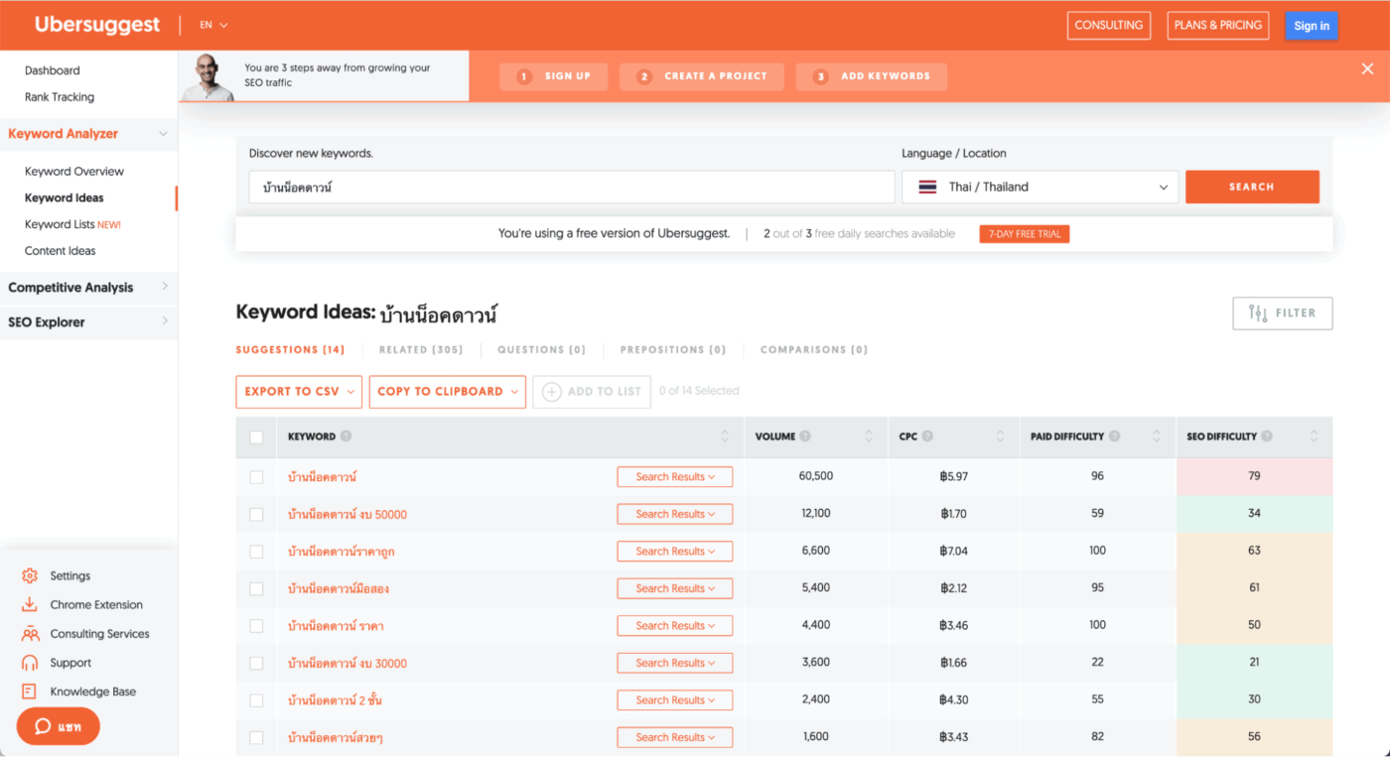Screen dimensions: 1390x757
Task: Click the info icon next to KEYWORD header
Action: click(346, 437)
